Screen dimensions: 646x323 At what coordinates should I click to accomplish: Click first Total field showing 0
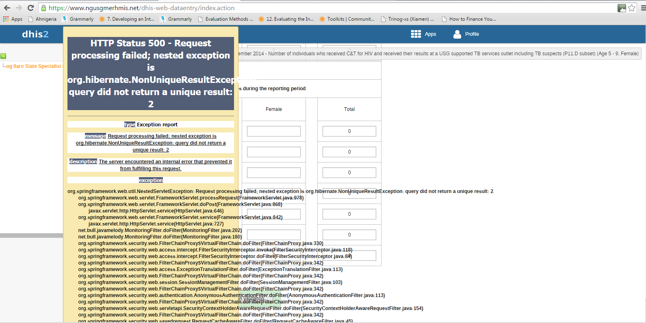[x=349, y=131]
